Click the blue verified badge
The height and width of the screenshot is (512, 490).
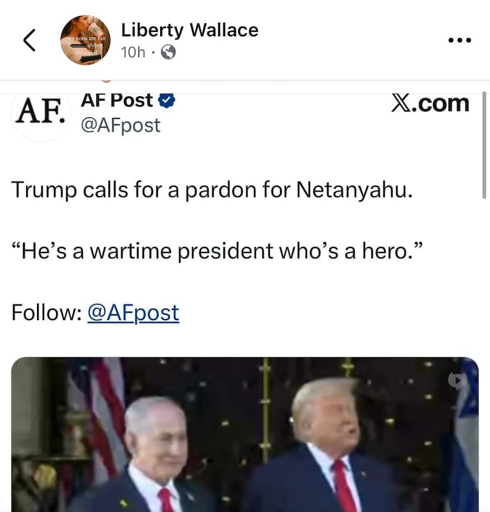(x=167, y=100)
